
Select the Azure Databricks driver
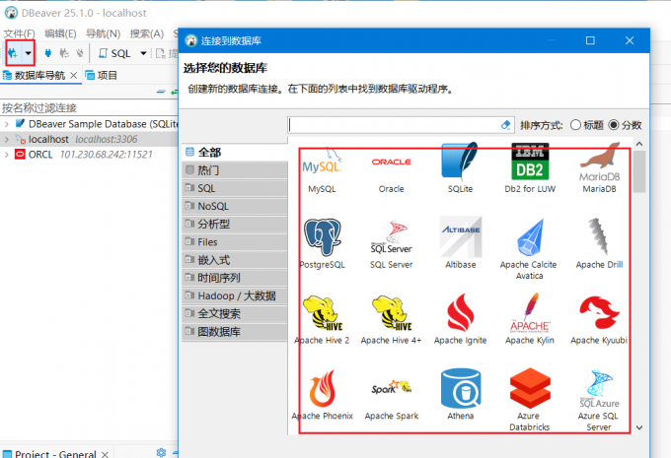(529, 400)
